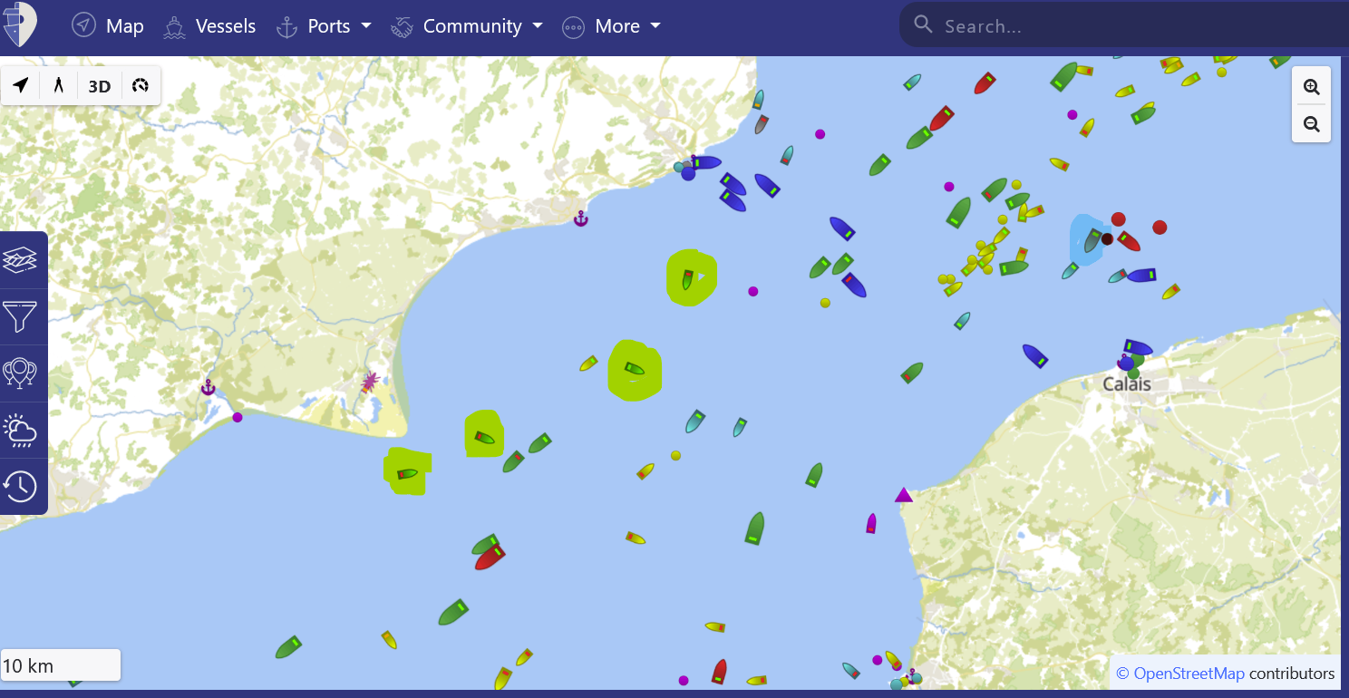This screenshot has width=1349, height=698.
Task: Zoom out on the map
Action: click(x=1311, y=124)
